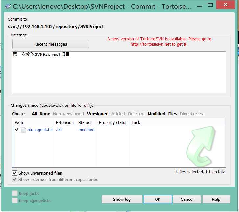Minimize the Commit dialog window
This screenshot has height=212, width=239.
[x=199, y=6]
